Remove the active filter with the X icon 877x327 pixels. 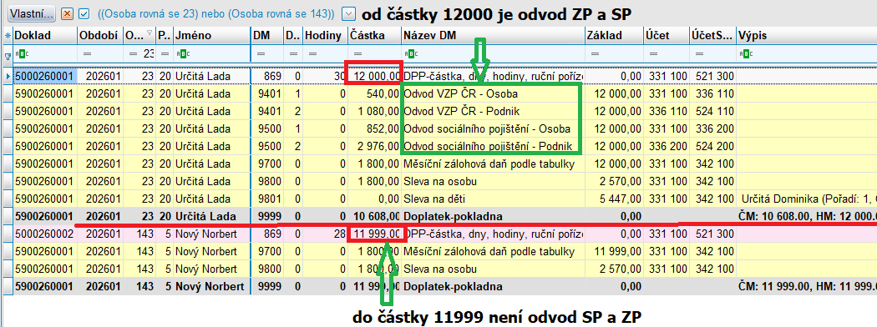67,13
